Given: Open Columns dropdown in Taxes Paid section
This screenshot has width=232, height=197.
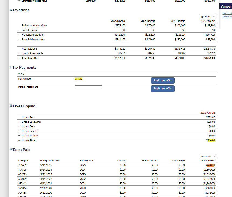Looking at the screenshot, I should pos(208,156).
